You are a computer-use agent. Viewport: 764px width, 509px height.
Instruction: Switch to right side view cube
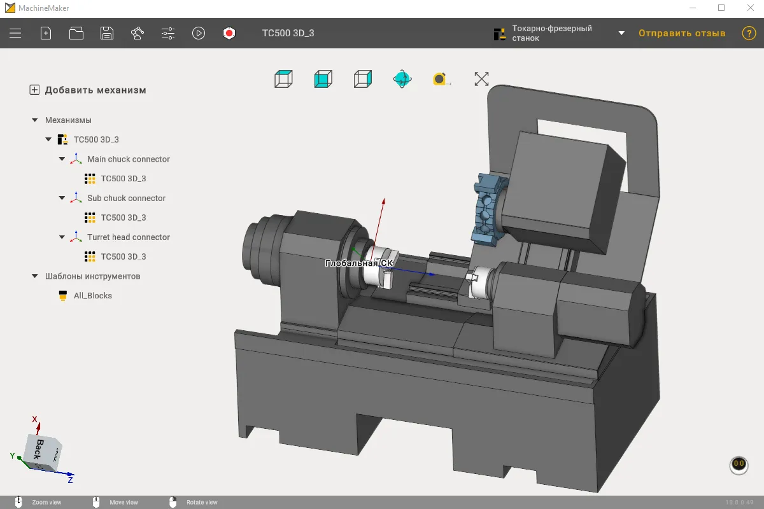pos(363,79)
